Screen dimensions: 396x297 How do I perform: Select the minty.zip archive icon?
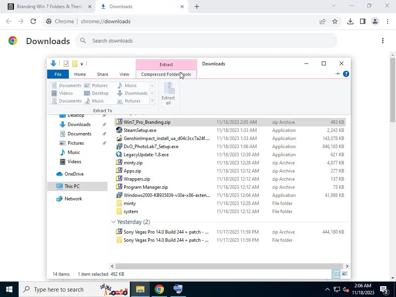[119, 162]
